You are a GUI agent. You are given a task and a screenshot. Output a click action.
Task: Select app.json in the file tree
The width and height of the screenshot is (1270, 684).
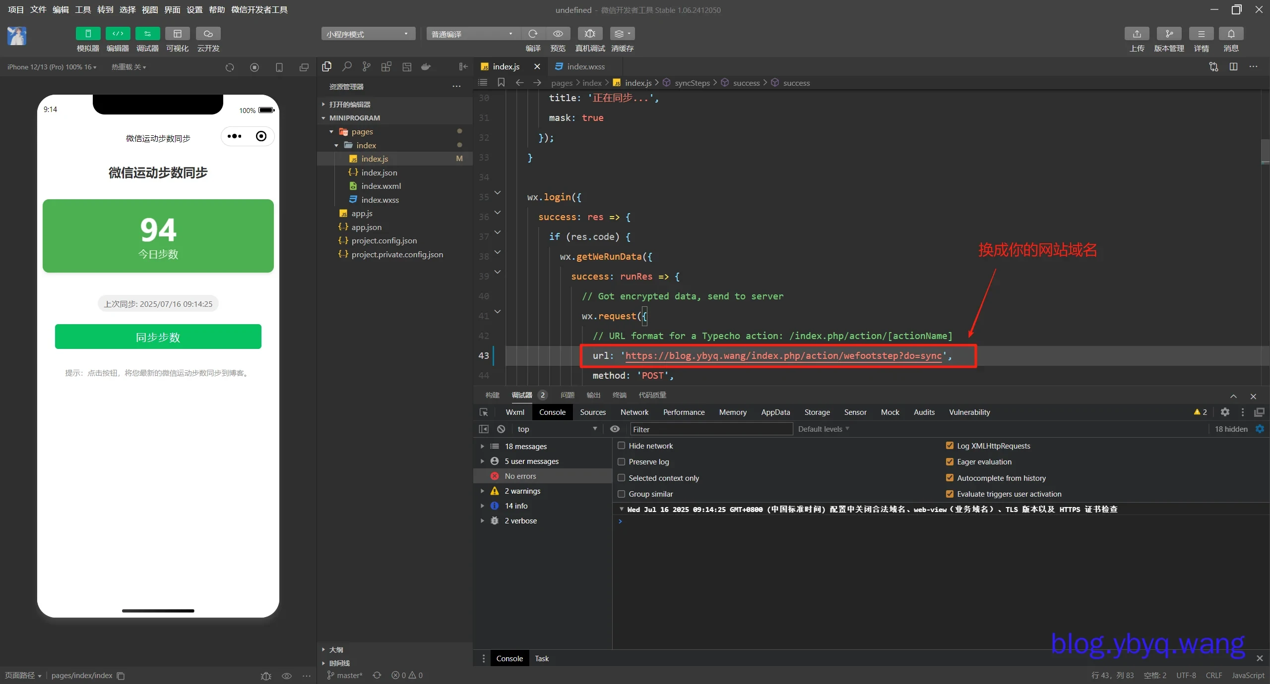click(x=394, y=227)
